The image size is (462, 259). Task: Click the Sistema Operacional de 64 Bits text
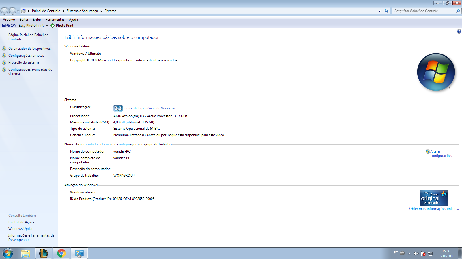pyautogui.click(x=137, y=129)
